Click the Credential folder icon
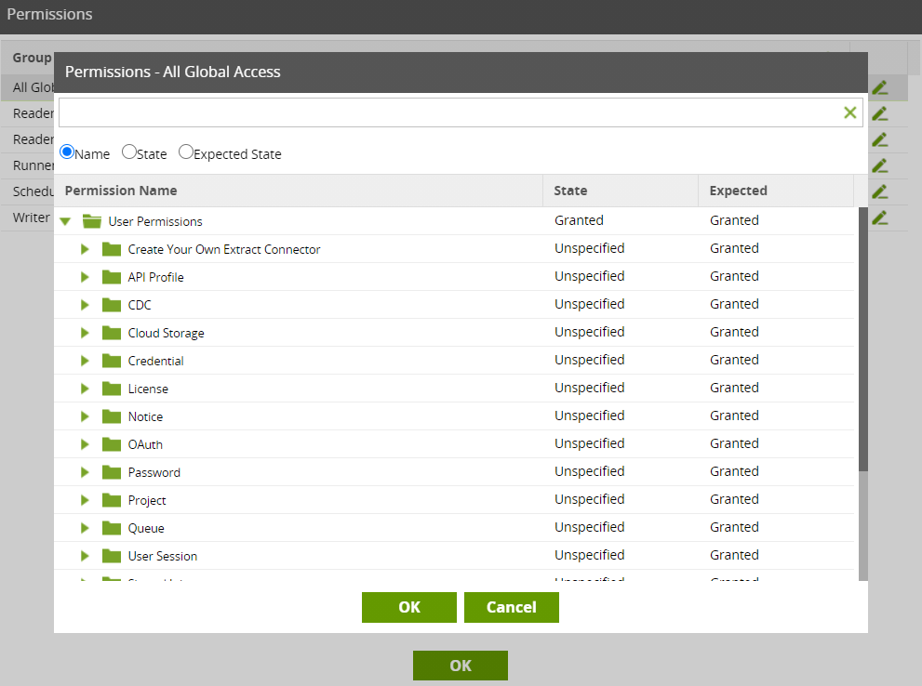This screenshot has height=686, width=922. point(111,361)
